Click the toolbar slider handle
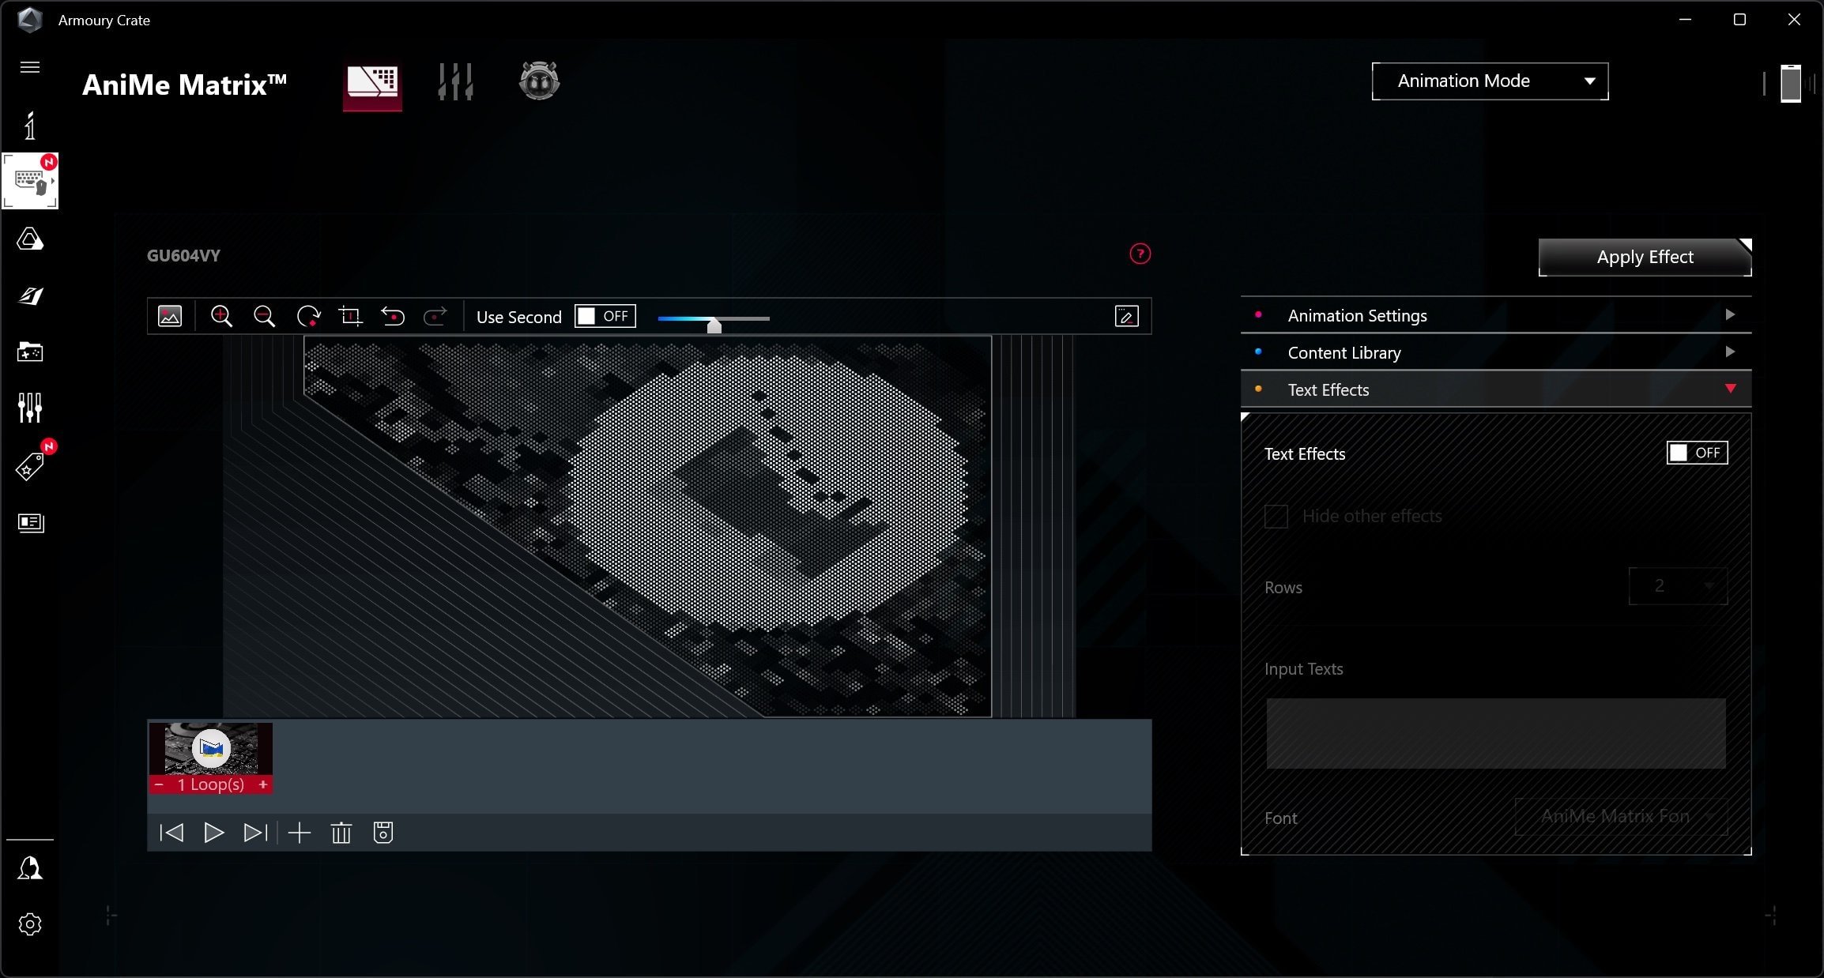This screenshot has width=1824, height=978. pos(714,324)
